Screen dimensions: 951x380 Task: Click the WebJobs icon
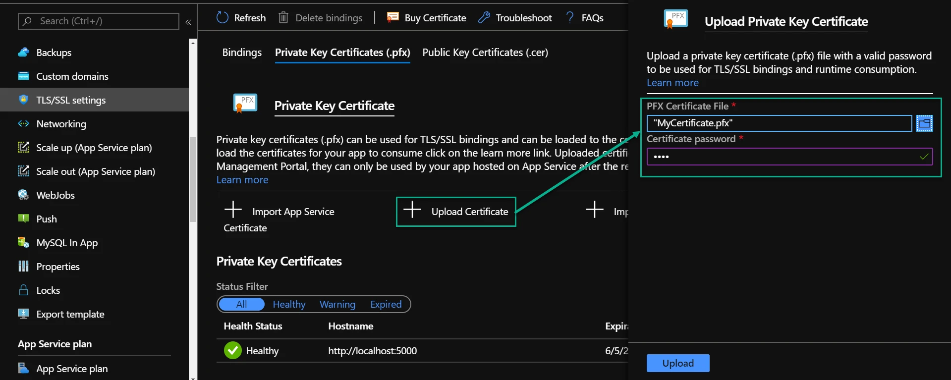[23, 195]
